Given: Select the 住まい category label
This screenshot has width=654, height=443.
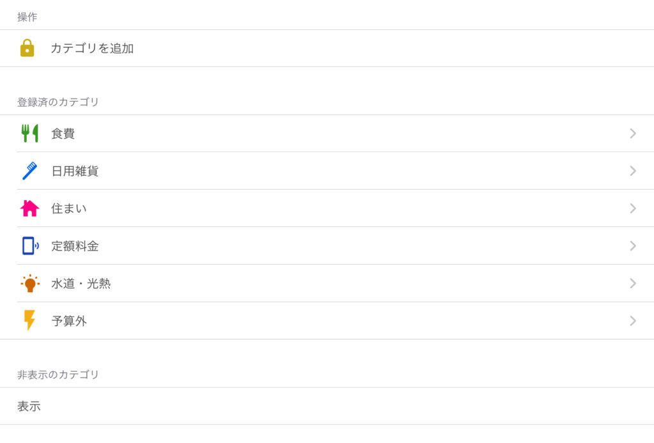Looking at the screenshot, I should 69,208.
